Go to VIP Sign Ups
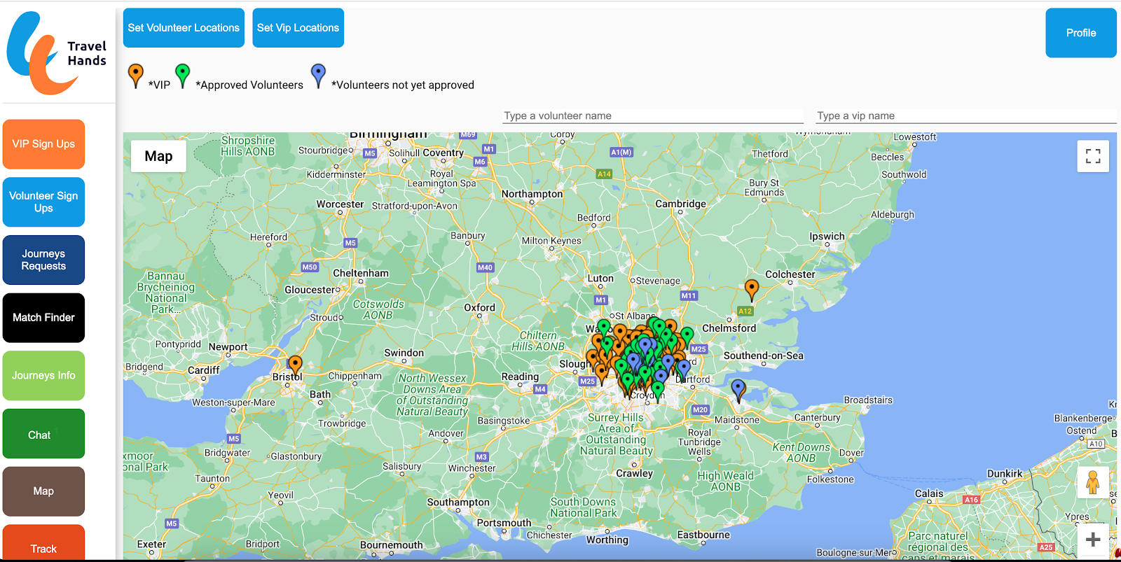 (43, 144)
